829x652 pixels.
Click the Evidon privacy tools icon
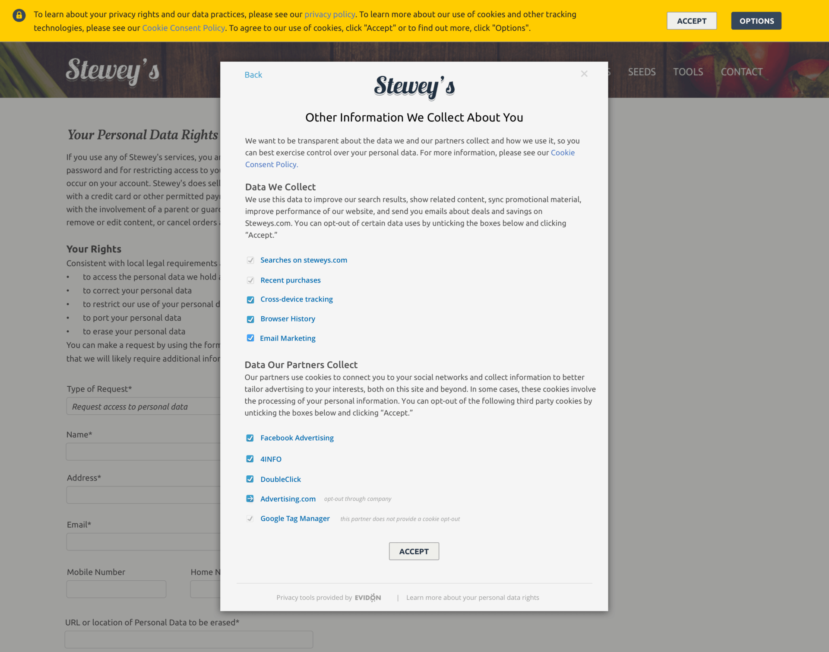pos(368,598)
